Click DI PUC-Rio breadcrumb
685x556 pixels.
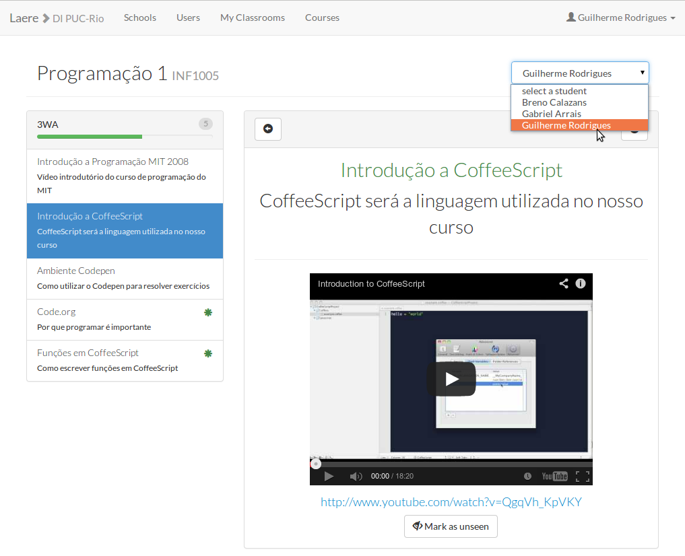pos(78,18)
